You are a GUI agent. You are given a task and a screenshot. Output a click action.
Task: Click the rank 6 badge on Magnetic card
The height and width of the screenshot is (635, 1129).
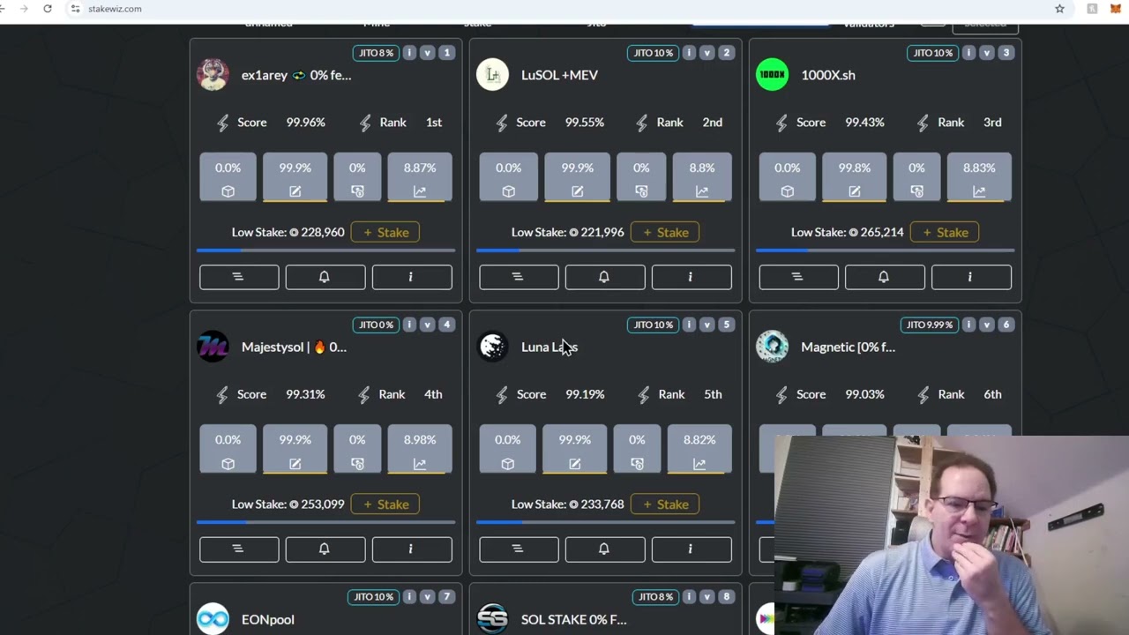[x=1006, y=325]
